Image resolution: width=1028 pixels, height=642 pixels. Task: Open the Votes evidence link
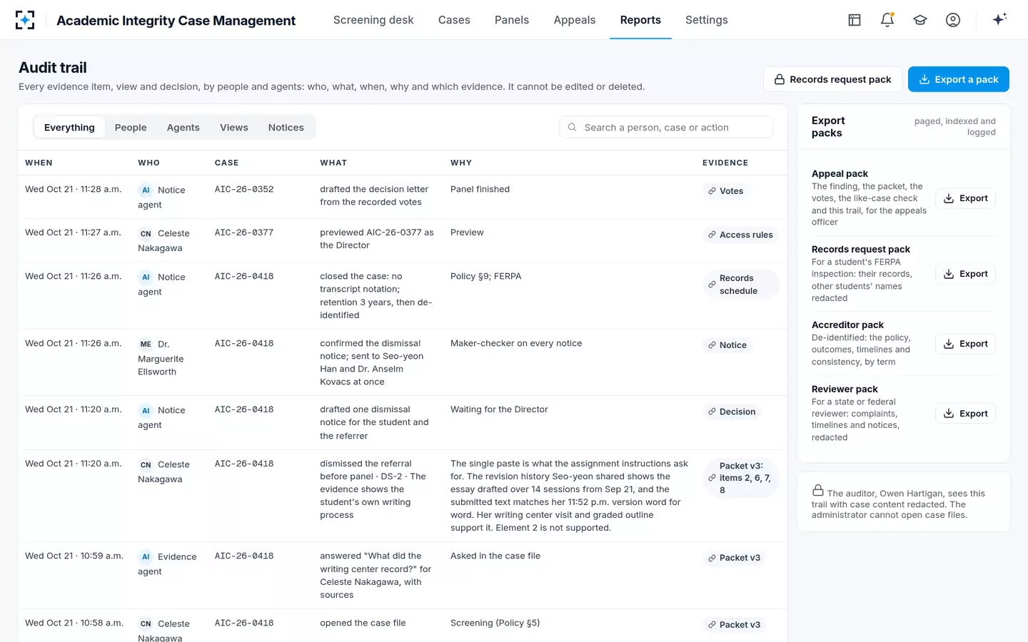725,191
